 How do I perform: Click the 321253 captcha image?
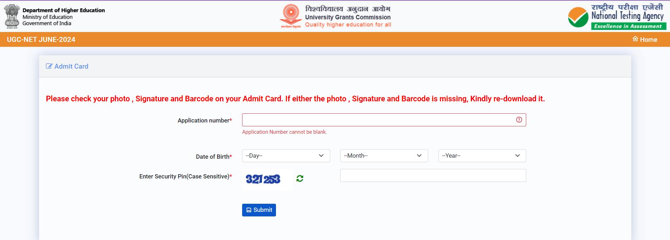267,179
